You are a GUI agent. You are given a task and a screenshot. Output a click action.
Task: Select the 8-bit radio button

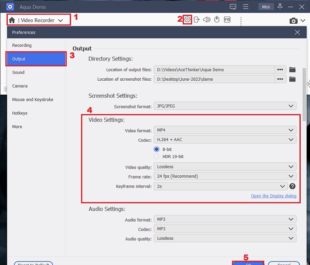(157, 149)
